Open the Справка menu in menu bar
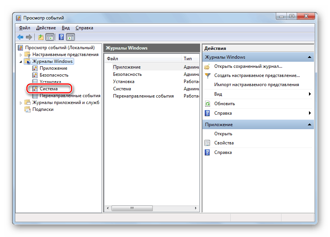Image resolution: width=330 pixels, height=237 pixels. tap(84, 28)
